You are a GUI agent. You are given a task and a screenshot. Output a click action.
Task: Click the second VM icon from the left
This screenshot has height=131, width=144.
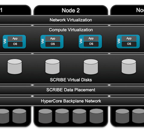point(52,42)
